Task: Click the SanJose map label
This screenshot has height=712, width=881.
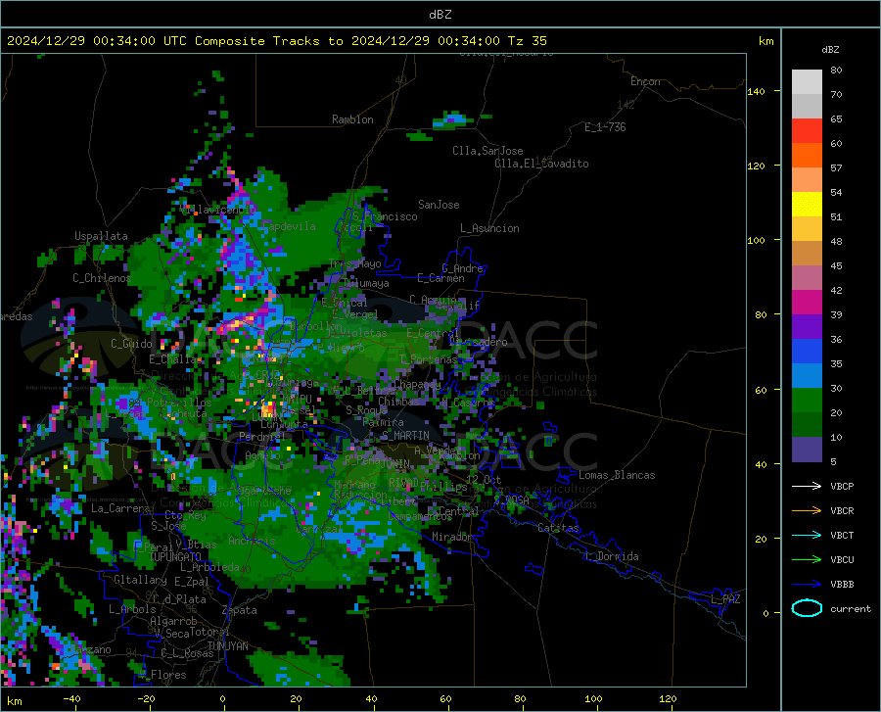Action: pyautogui.click(x=439, y=205)
